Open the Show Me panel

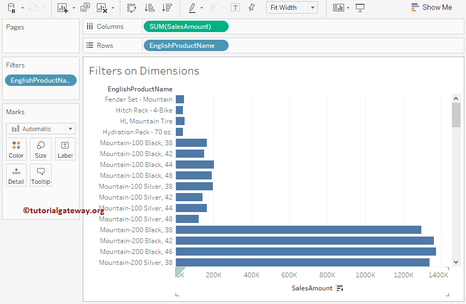point(432,8)
